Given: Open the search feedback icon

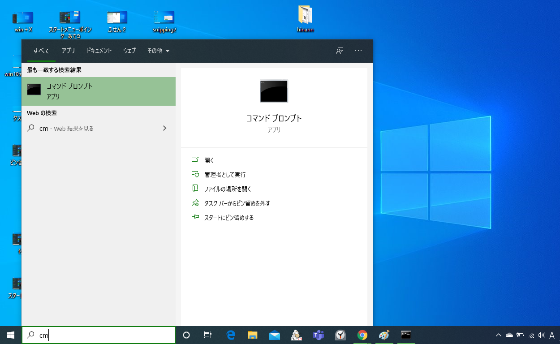Looking at the screenshot, I should pos(340,51).
